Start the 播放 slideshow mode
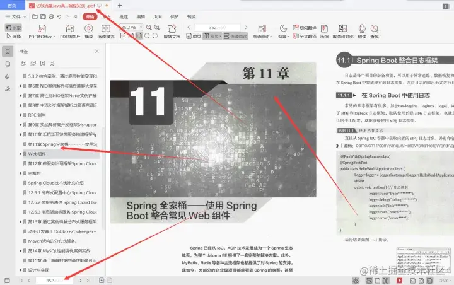 (x=89, y=32)
